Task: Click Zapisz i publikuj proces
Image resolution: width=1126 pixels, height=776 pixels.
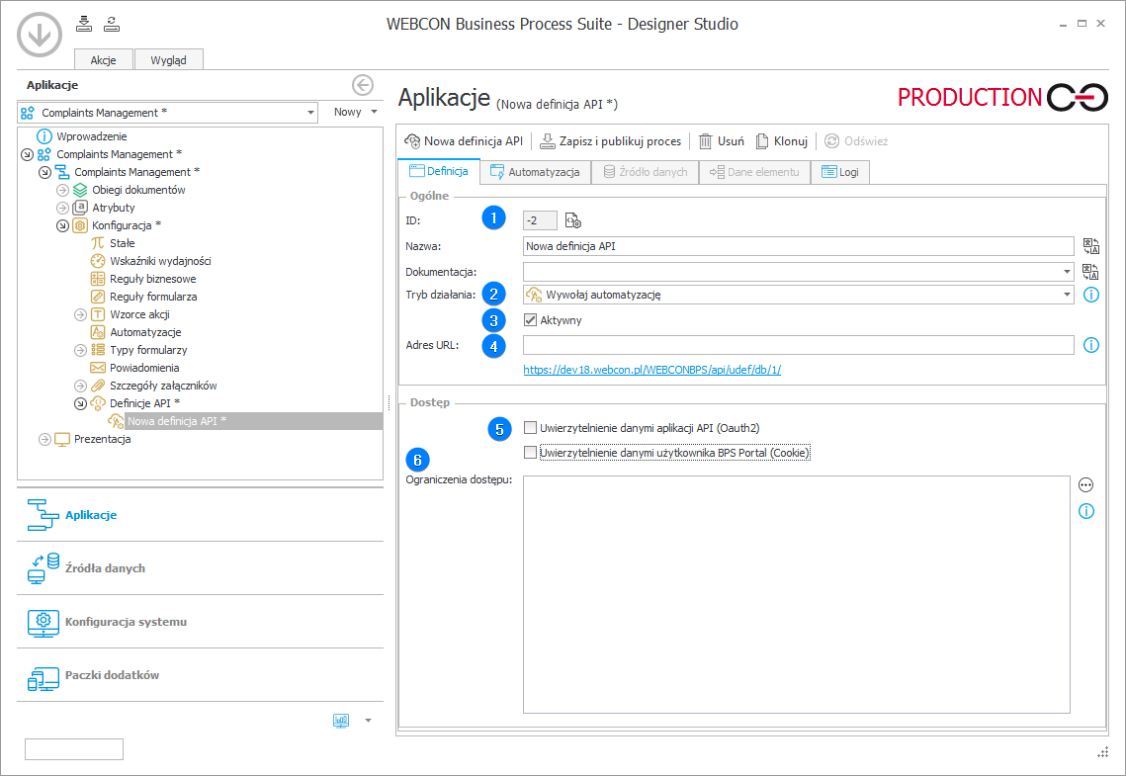Action: pyautogui.click(x=610, y=141)
